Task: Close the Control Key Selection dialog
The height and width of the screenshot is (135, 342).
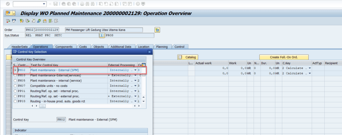Action: click(149, 52)
